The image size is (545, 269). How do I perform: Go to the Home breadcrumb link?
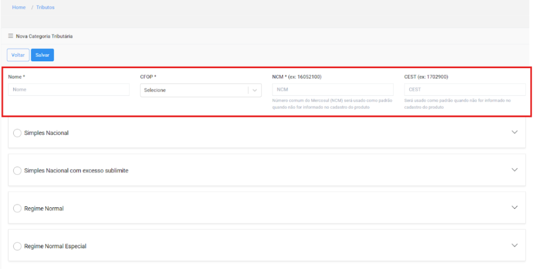19,7
